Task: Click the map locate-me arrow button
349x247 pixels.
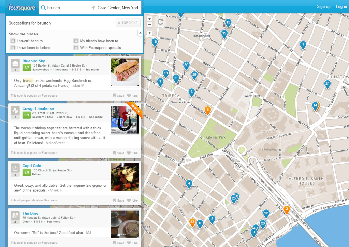Action: click(x=149, y=33)
